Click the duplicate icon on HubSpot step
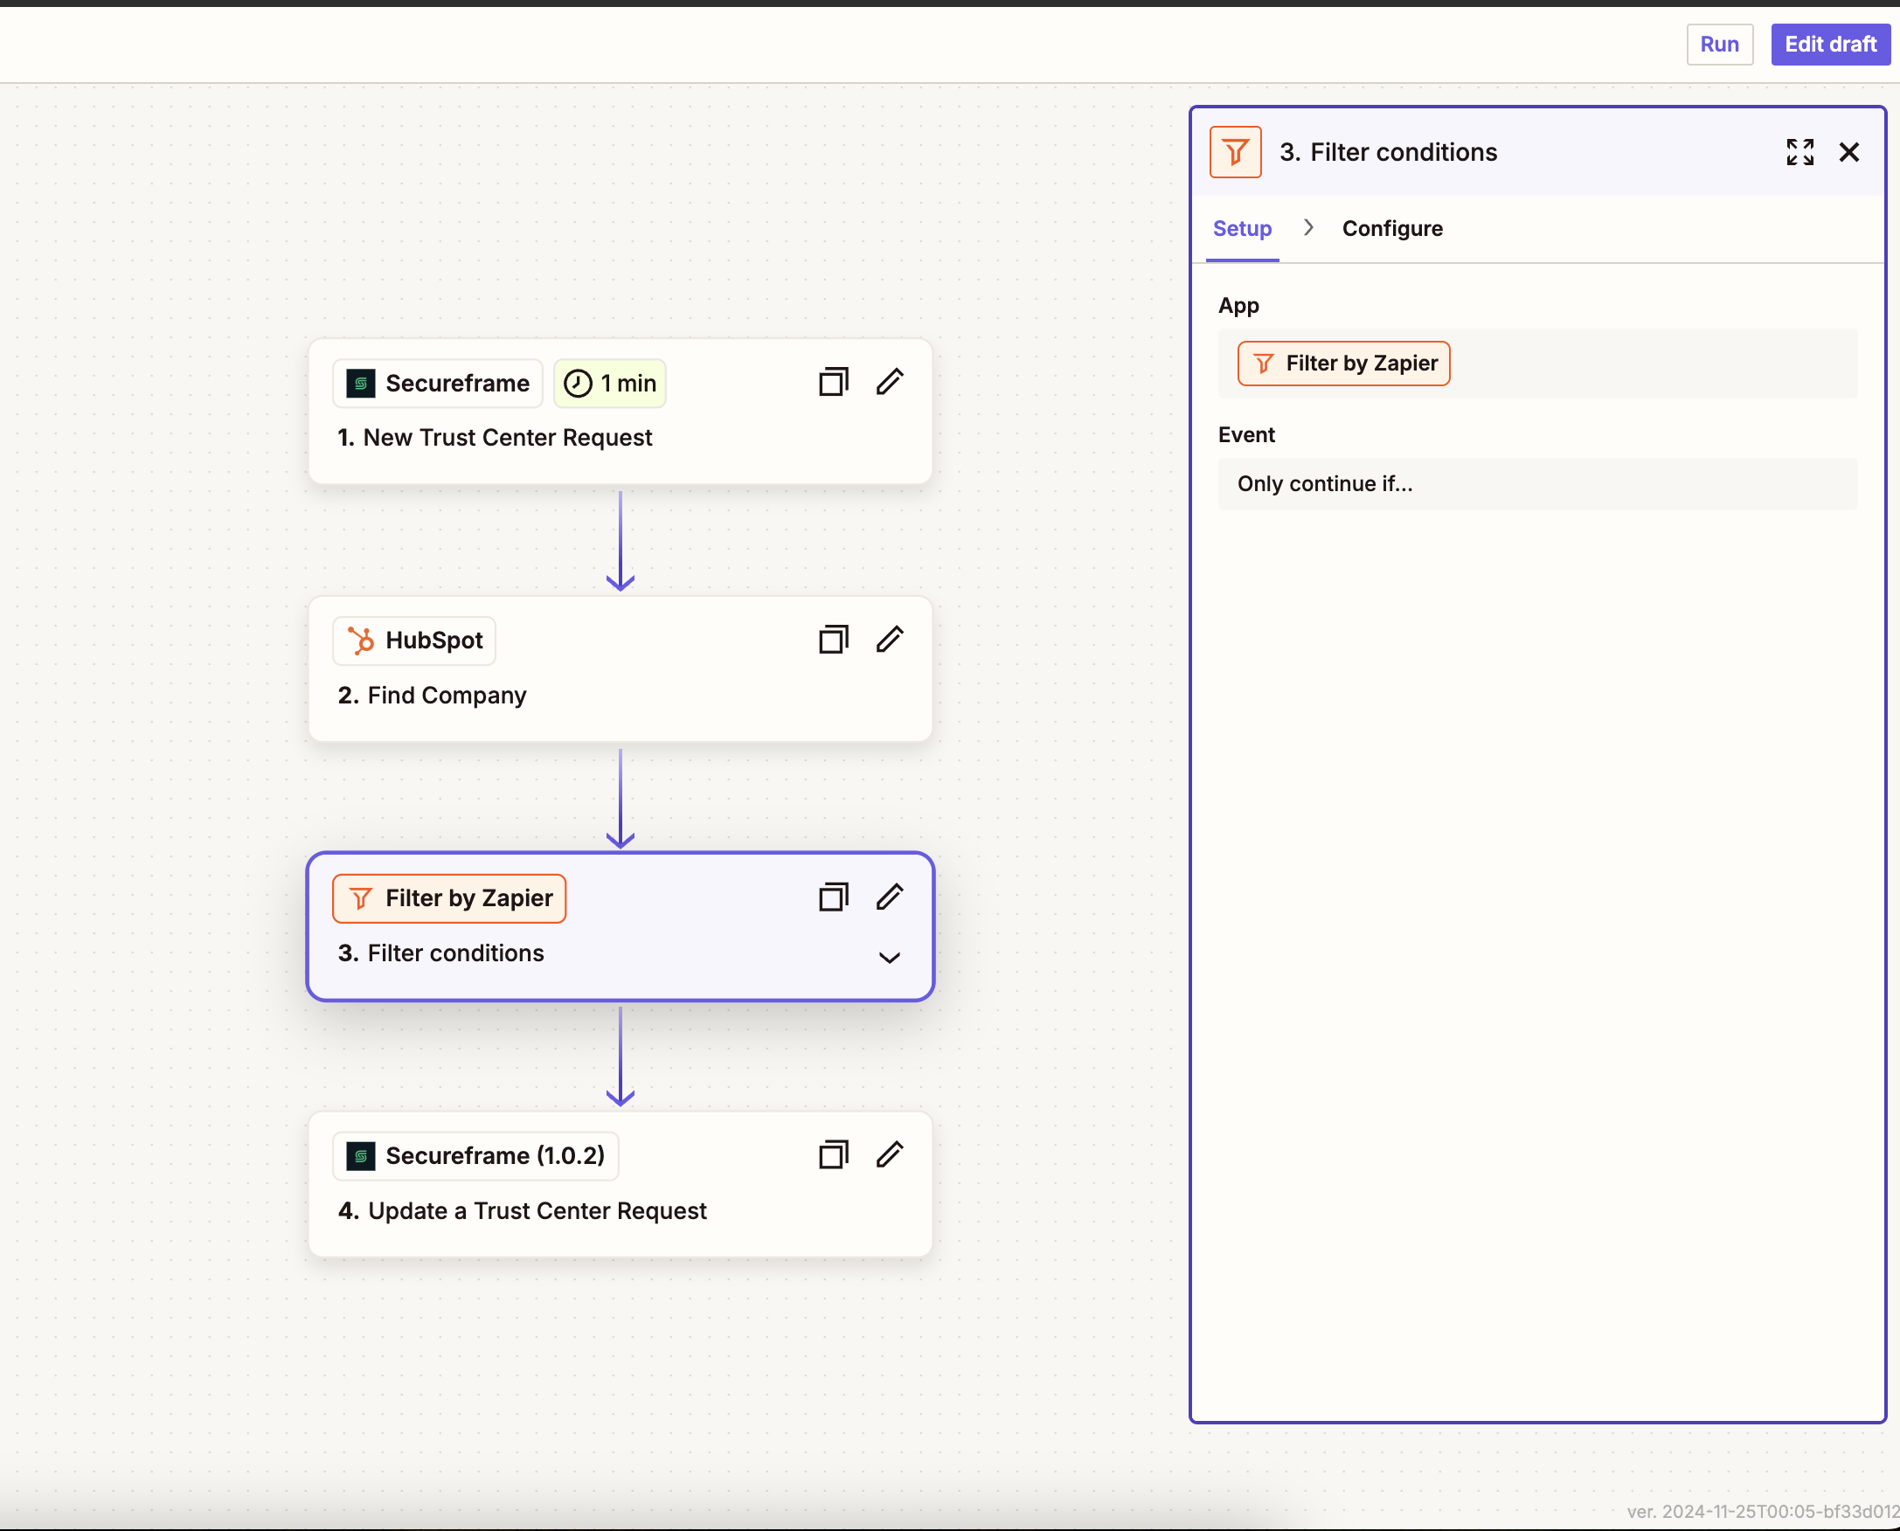The width and height of the screenshot is (1900, 1531). pyautogui.click(x=833, y=641)
